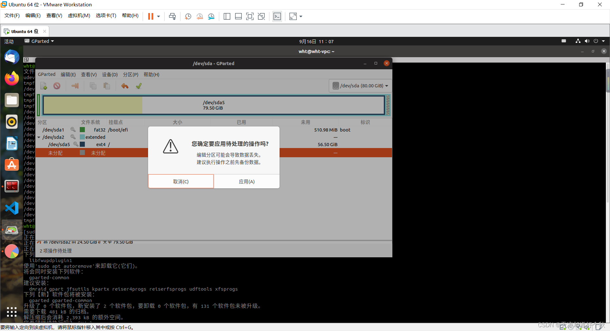Open Thunderbird from the Ubuntu dock
Image resolution: width=610 pixels, height=331 pixels.
pos(12,57)
